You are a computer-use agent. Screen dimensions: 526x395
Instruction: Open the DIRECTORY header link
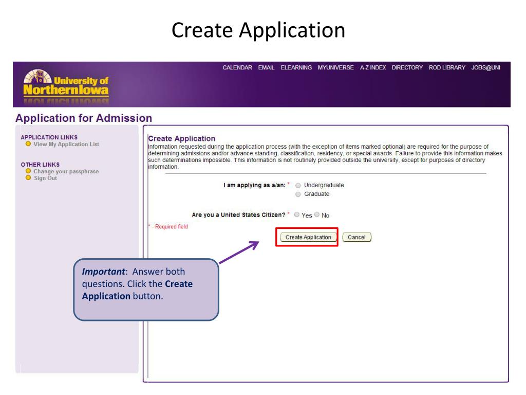coord(407,67)
